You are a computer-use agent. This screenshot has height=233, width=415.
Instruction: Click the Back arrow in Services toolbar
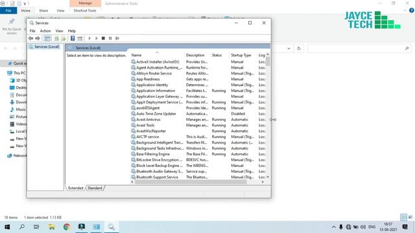coord(30,39)
